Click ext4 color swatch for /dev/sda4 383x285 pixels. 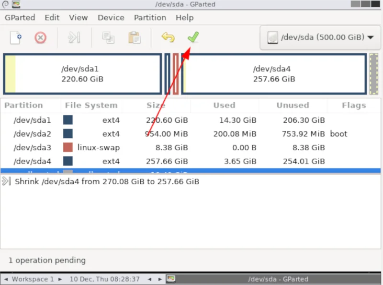[x=68, y=161]
